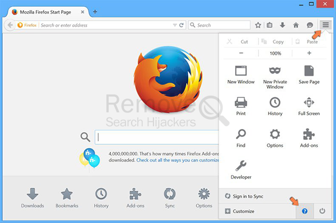The image size is (336, 223).
Task: Follow 'Check out all the ways you can customize' link
Action: click(x=178, y=160)
